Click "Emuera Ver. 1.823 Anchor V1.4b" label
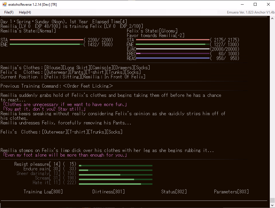275x208 pixels. pyautogui.click(x=251, y=12)
